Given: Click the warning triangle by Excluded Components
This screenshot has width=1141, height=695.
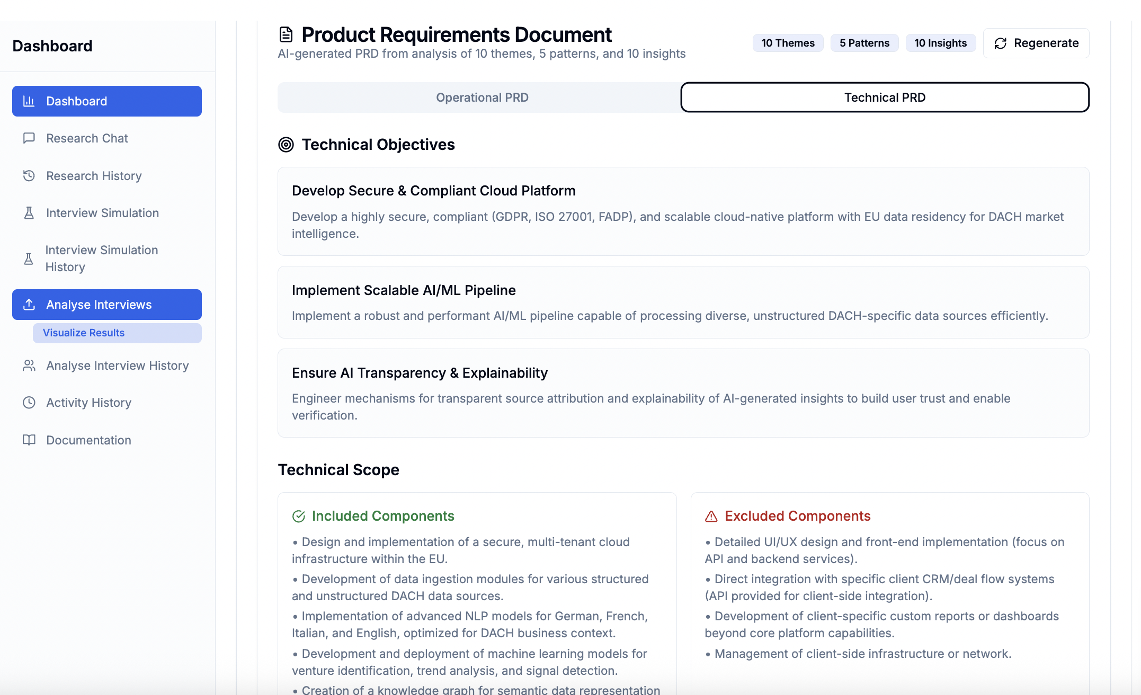Looking at the screenshot, I should [711, 515].
